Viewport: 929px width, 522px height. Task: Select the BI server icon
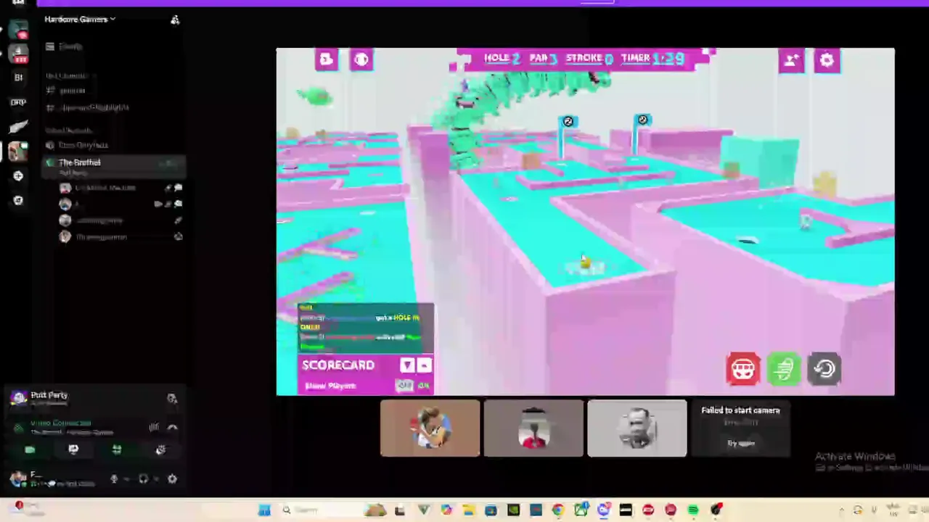click(x=18, y=78)
